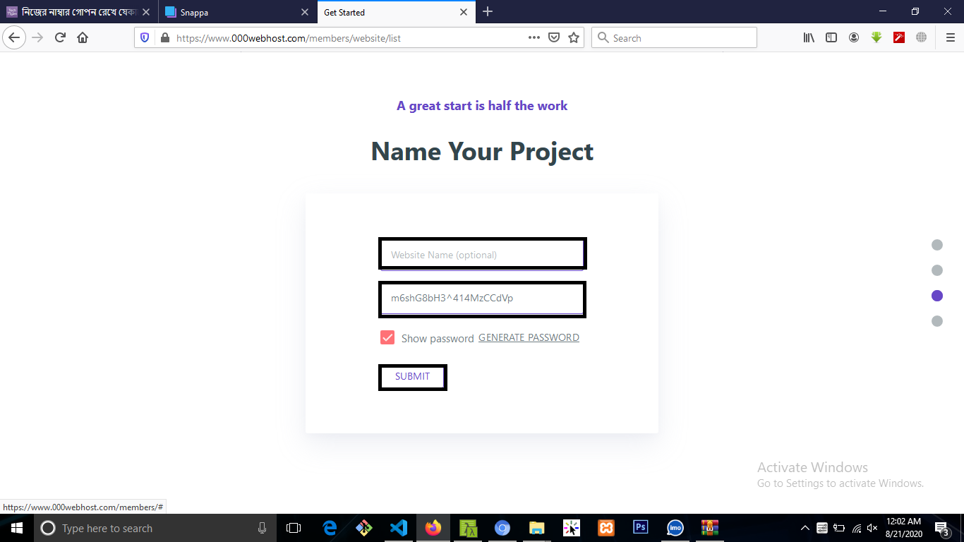Click the GENERATE PASSWORD link
This screenshot has width=964, height=542.
point(529,337)
